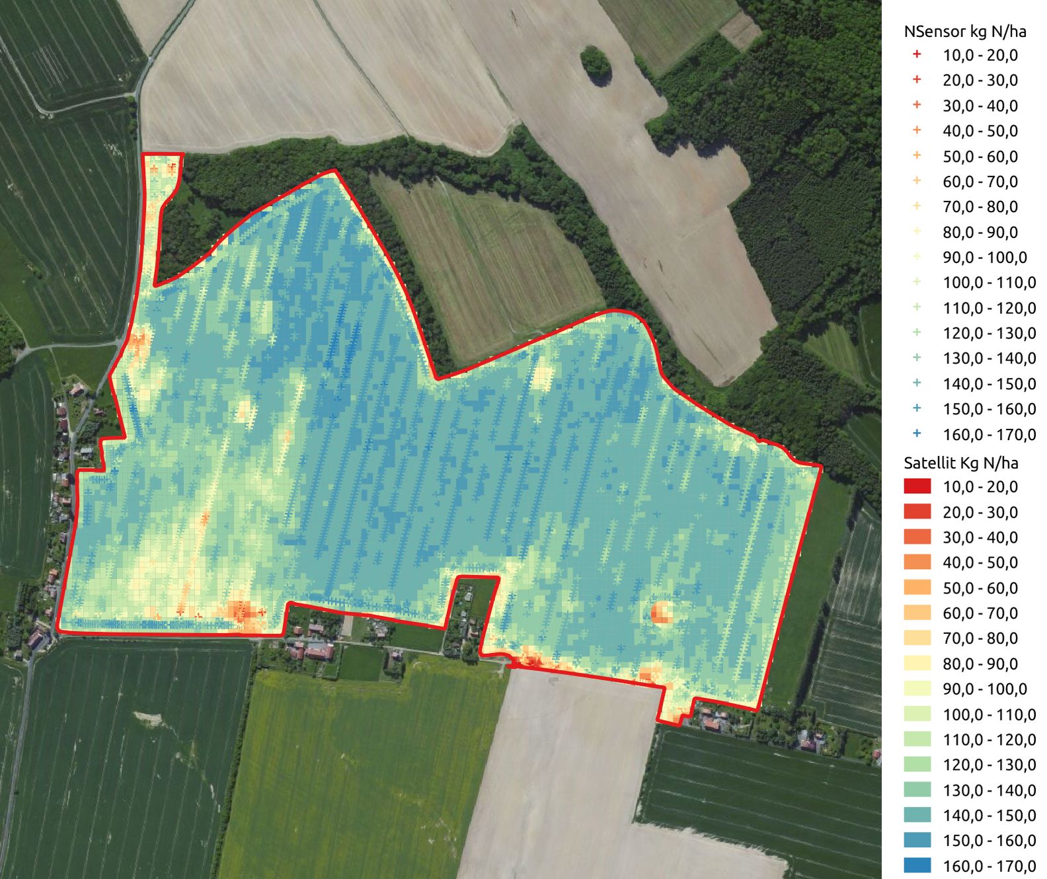The width and height of the screenshot is (1047, 879).
Task: Click the Satellit 140,0 - 150,0 teal swatch
Action: [x=917, y=815]
